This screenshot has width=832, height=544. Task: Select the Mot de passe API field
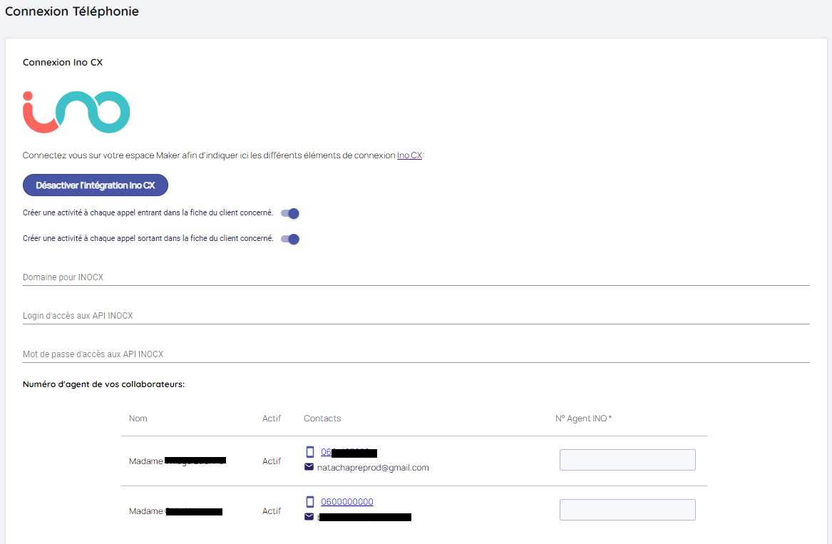coord(416,354)
